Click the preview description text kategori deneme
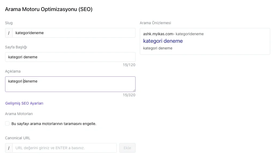Image resolution: width=274 pixels, height=164 pixels. [158, 48]
